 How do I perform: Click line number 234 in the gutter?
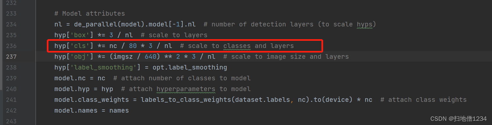click(x=11, y=24)
